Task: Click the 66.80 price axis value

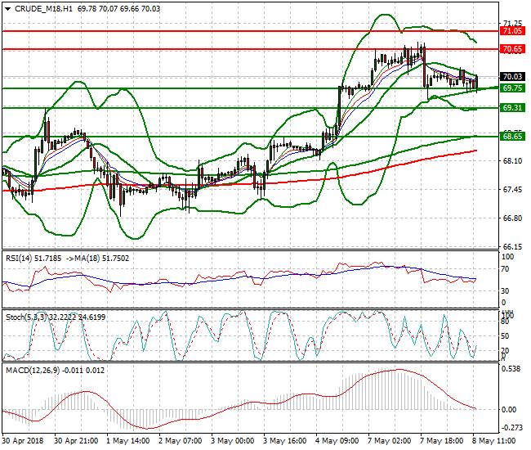Action: pyautogui.click(x=512, y=218)
